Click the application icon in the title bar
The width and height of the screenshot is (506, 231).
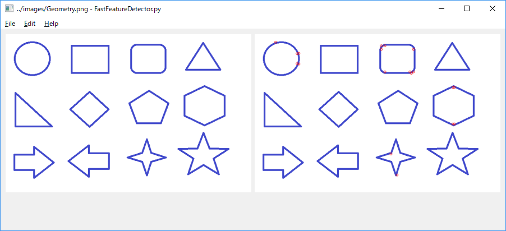pos(10,9)
